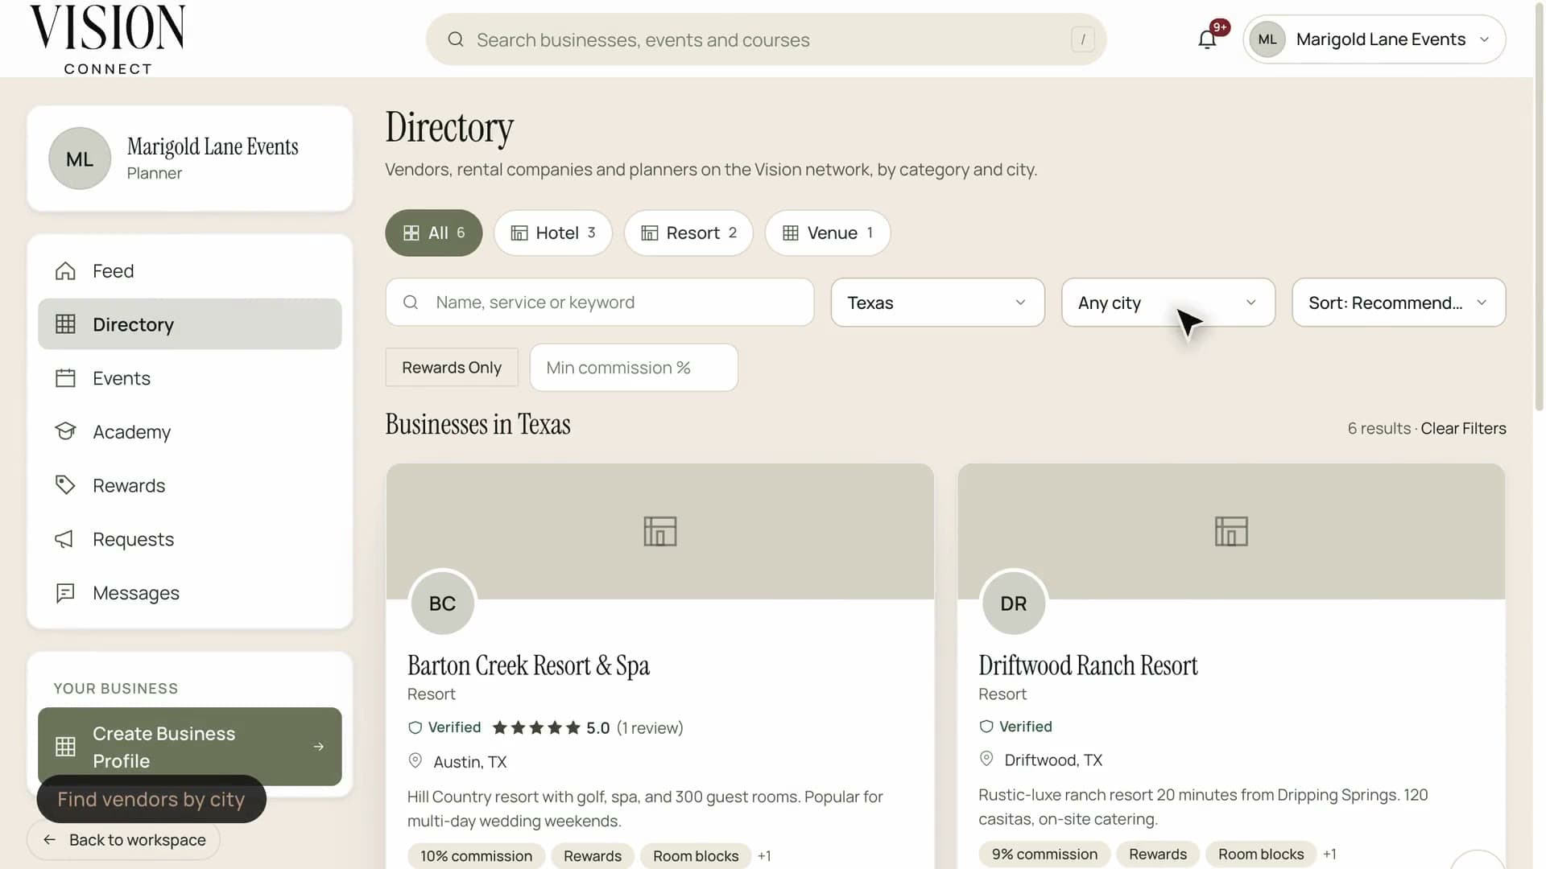Focus the Min commission % field

tap(634, 368)
